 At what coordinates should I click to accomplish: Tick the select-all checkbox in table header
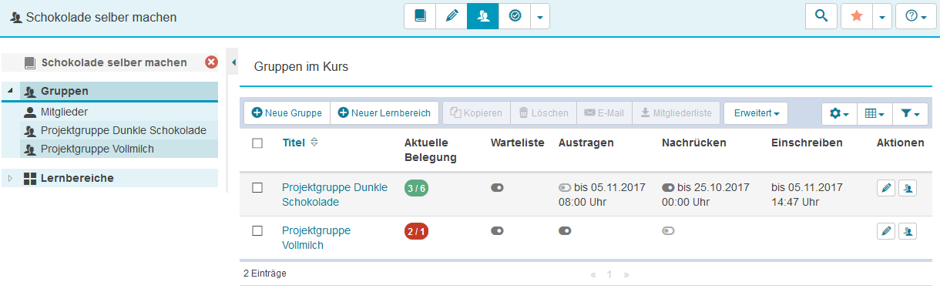coord(258,143)
